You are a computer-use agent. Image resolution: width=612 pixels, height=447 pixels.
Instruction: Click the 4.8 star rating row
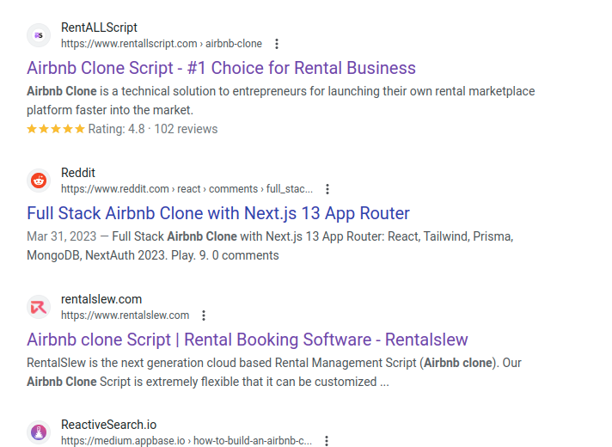122,129
